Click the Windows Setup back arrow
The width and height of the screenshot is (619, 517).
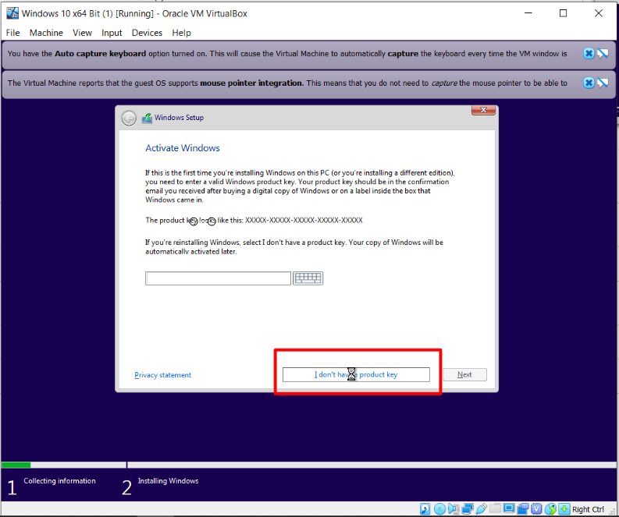[129, 118]
